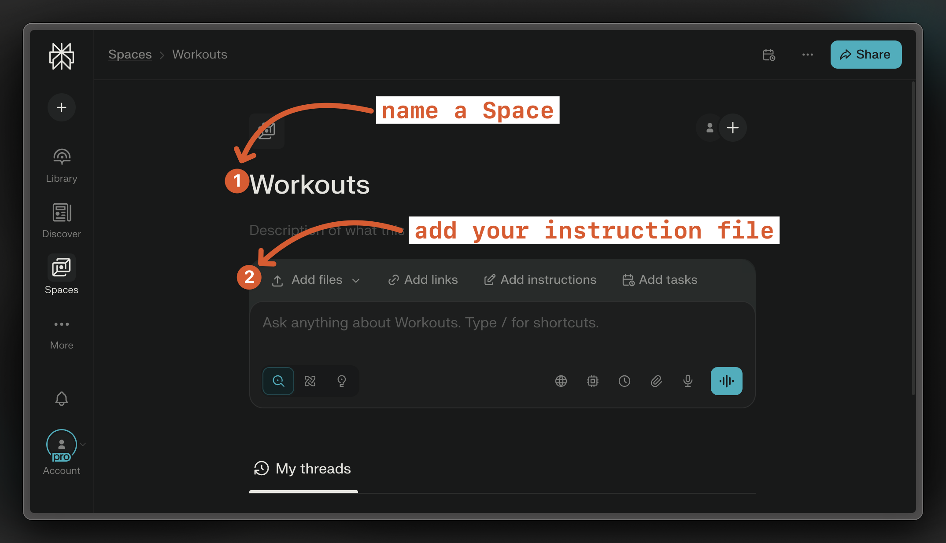Viewport: 946px width, 543px height.
Task: Expand the Add files dropdown
Action: tap(357, 280)
